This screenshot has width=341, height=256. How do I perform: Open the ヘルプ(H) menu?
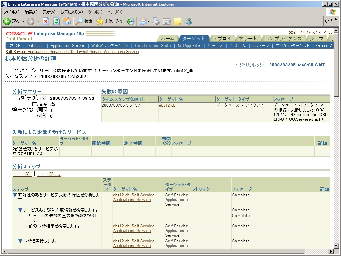coord(115,12)
